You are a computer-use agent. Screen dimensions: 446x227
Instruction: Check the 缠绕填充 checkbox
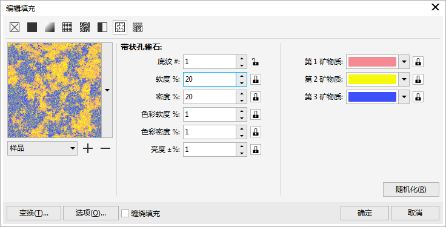[125, 213]
